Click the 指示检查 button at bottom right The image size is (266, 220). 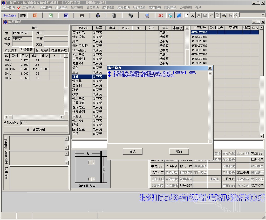[x=257, y=186]
